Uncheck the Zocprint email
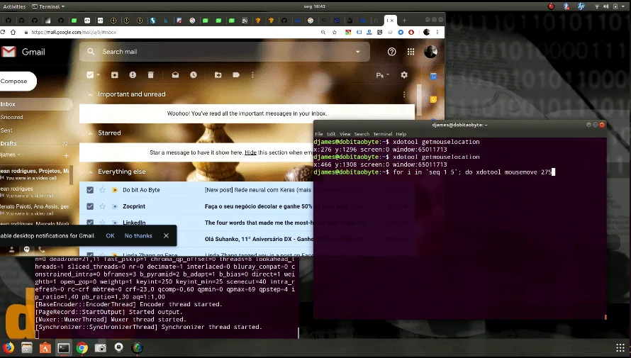The height and width of the screenshot is (358, 631). (x=90, y=206)
